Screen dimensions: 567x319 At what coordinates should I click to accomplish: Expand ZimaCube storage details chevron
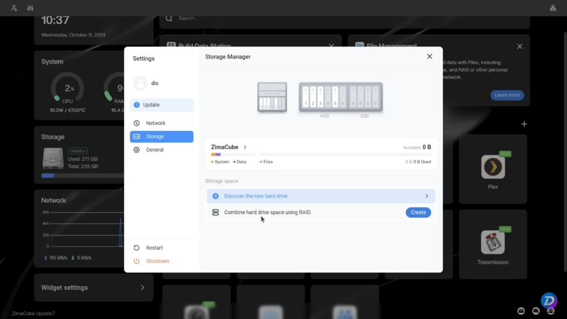(245, 147)
